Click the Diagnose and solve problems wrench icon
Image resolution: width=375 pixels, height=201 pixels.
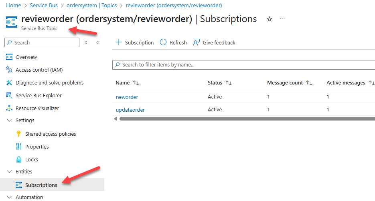point(9,82)
